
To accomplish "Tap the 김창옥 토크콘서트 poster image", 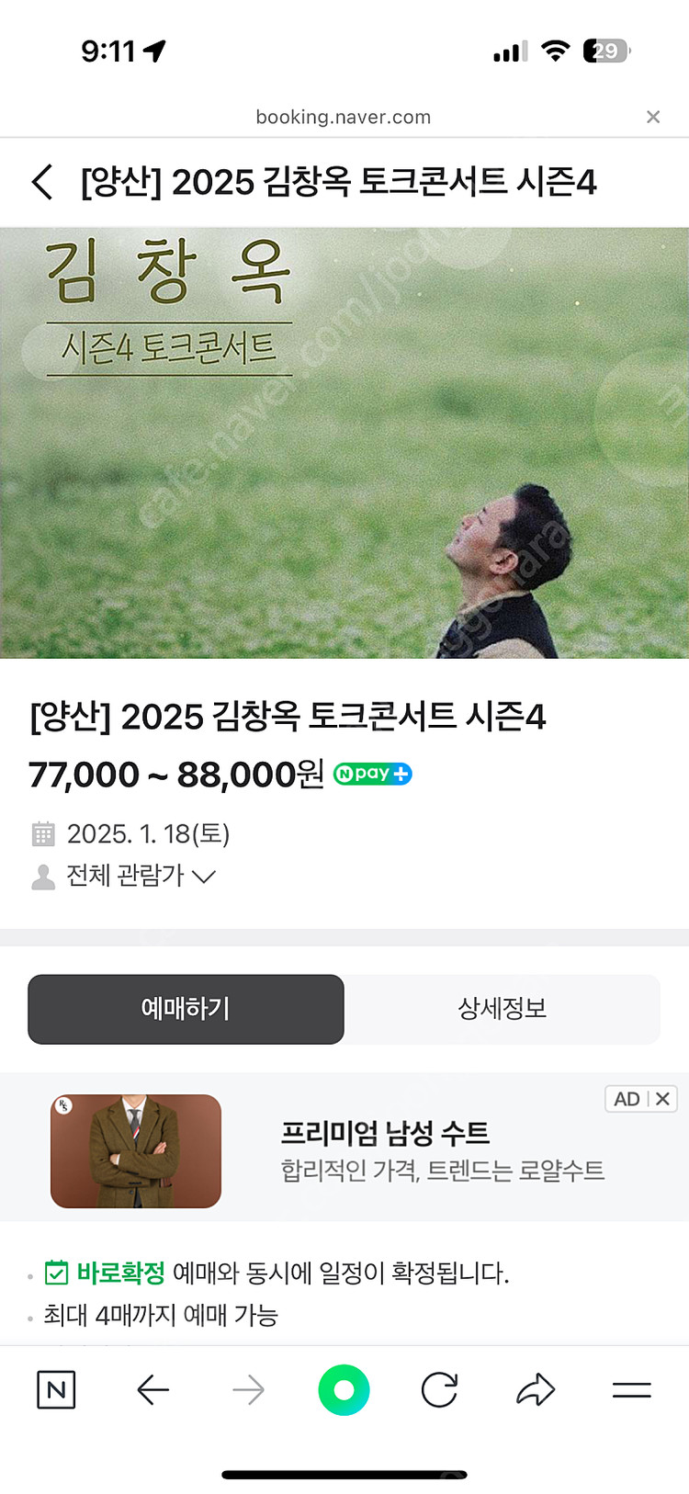I will coord(344,443).
